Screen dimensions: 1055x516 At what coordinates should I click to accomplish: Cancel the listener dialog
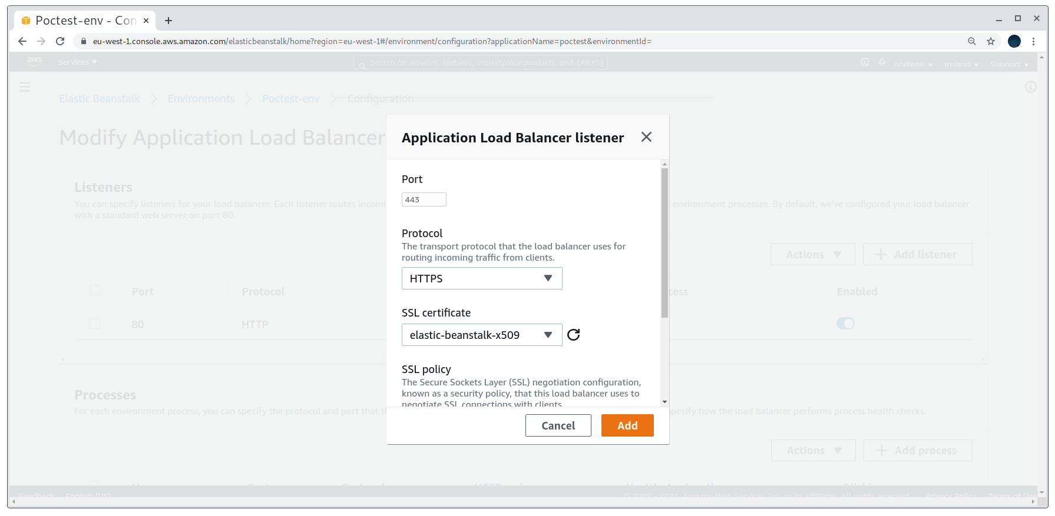coord(558,425)
